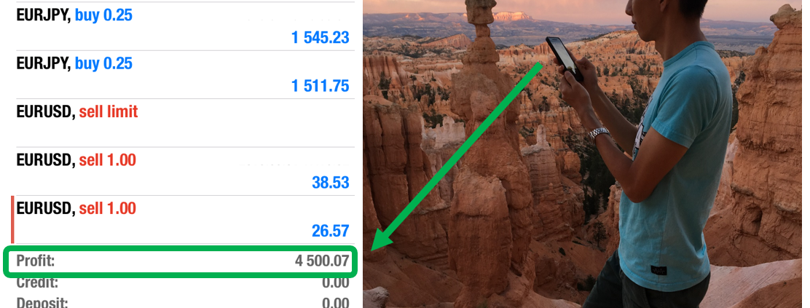Click the green arrow's pointed tip
The width and height of the screenshot is (810, 308).
tap(374, 249)
